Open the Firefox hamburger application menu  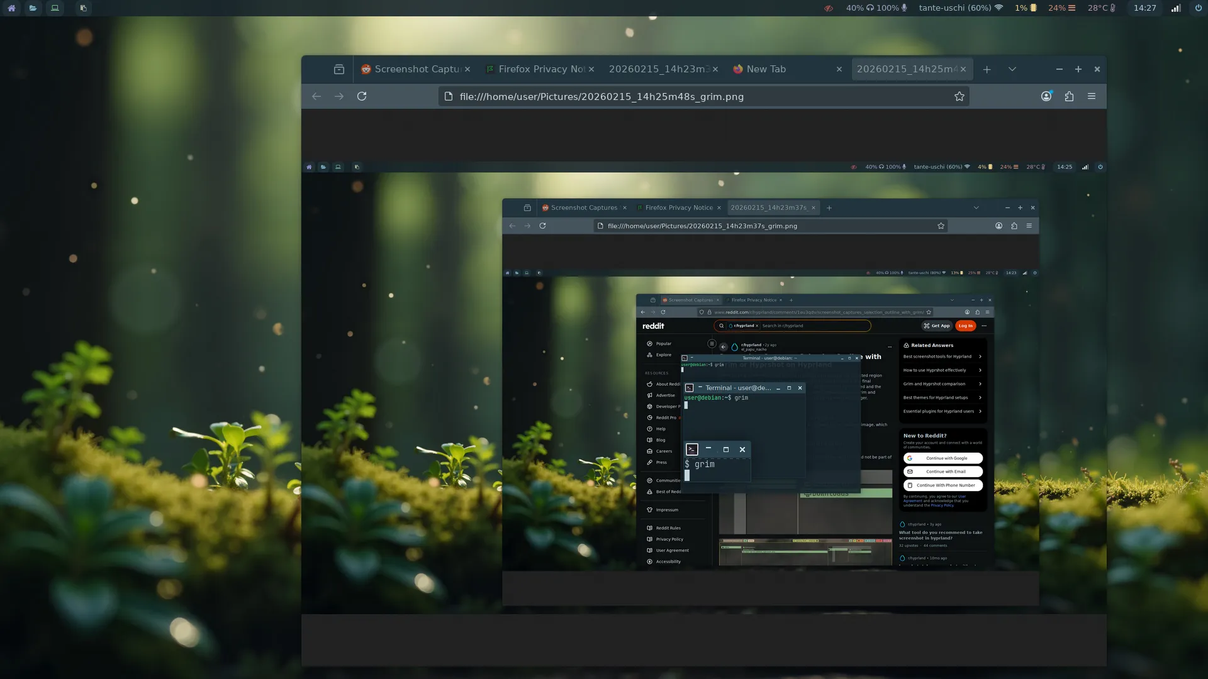1092,96
